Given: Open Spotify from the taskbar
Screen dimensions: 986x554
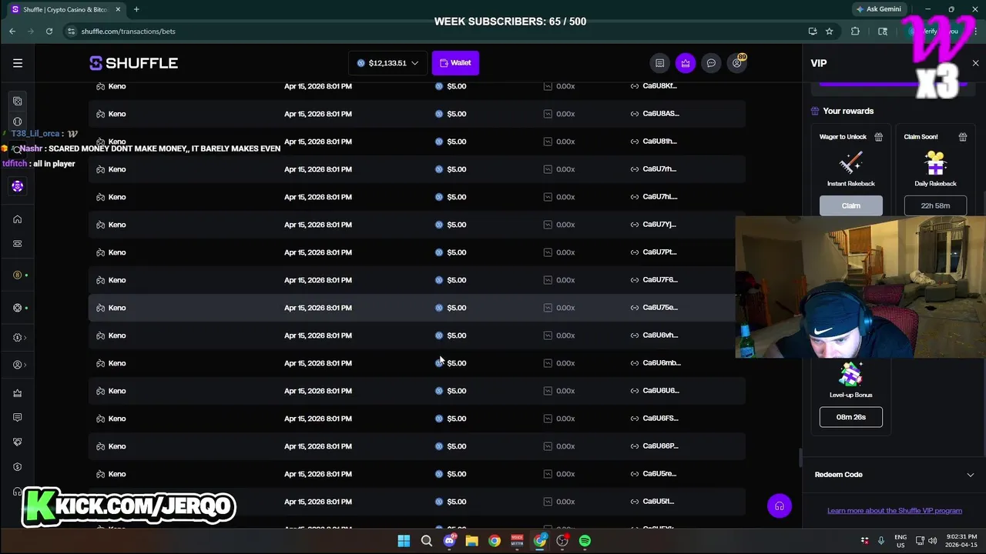Looking at the screenshot, I should (585, 541).
